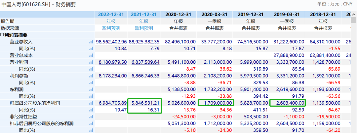Open chart icon for 利润总额 row
357x133 pixels.
(x=91, y=76)
